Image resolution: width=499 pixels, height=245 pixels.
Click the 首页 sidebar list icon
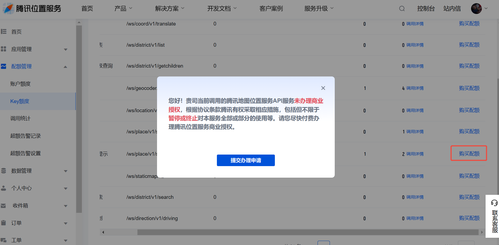point(3,32)
